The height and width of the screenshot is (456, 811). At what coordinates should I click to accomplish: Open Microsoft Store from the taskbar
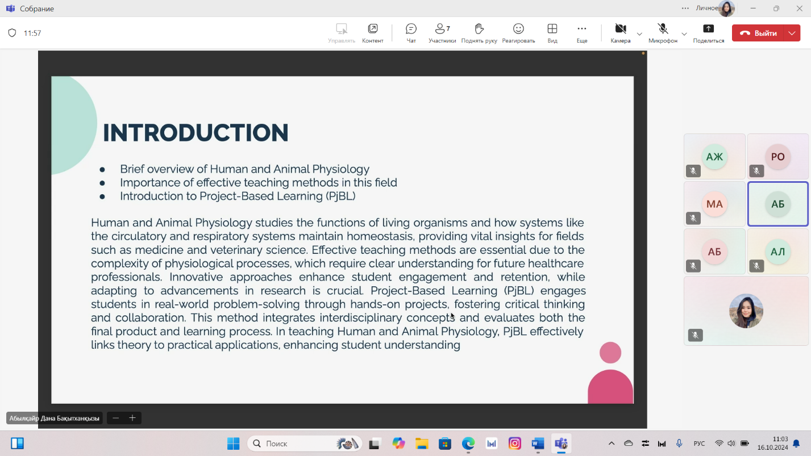click(445, 444)
